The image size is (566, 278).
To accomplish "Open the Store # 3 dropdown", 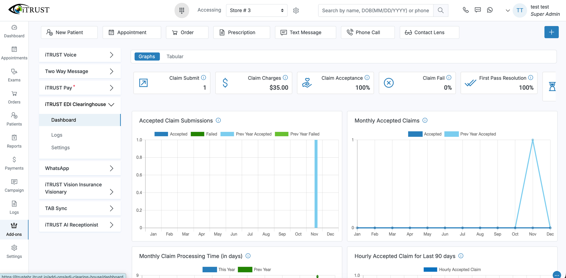I will pyautogui.click(x=256, y=10).
